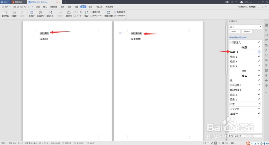This screenshot has width=269, height=145.
Task: Open the 章节导航 chapter navigation pane
Action: [5, 14]
